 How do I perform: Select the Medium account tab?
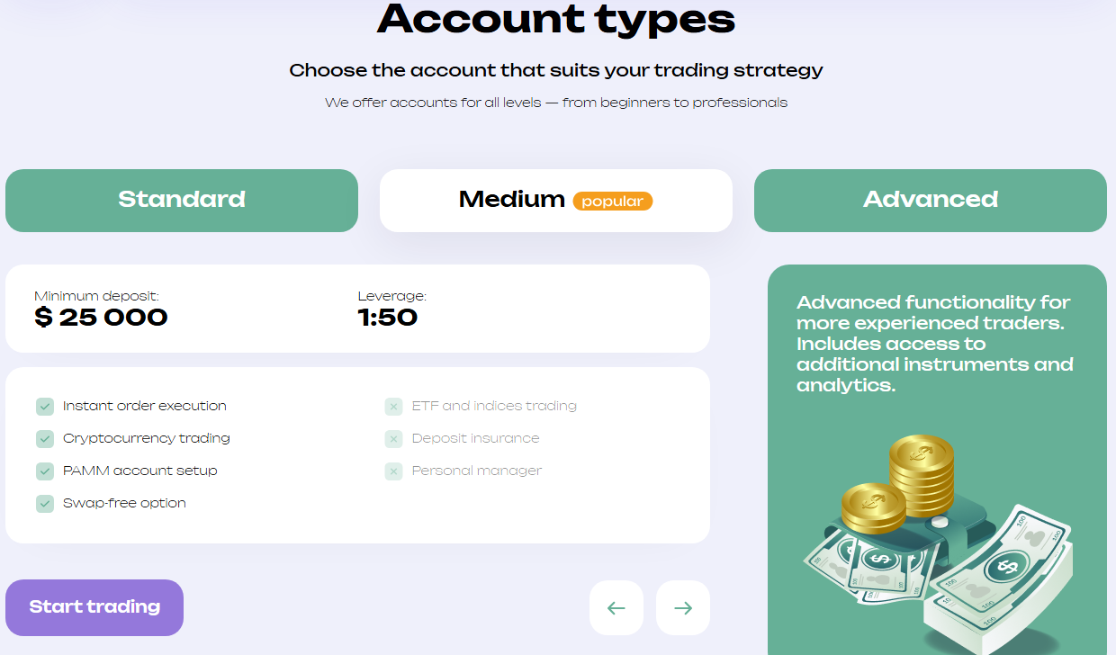click(556, 201)
